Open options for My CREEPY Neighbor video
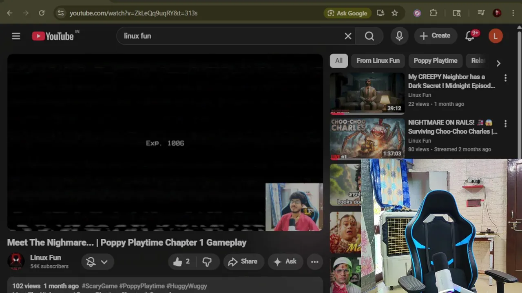 tap(506, 78)
